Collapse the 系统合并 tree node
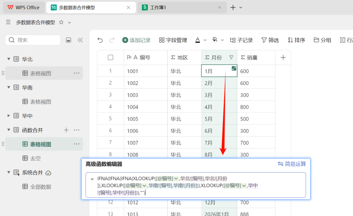 [9, 172]
